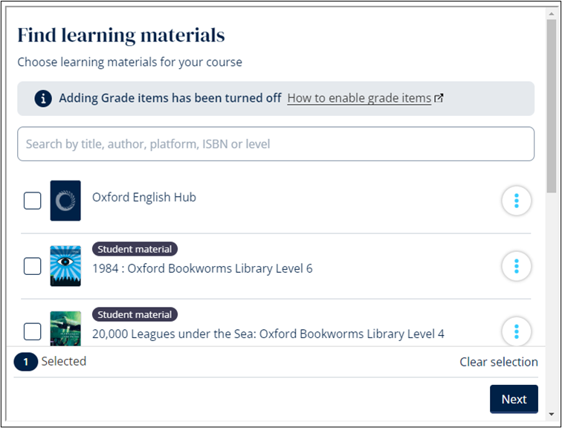Click 20,000 Leagues under the Sea title
This screenshot has height=428, width=562.
[268, 334]
